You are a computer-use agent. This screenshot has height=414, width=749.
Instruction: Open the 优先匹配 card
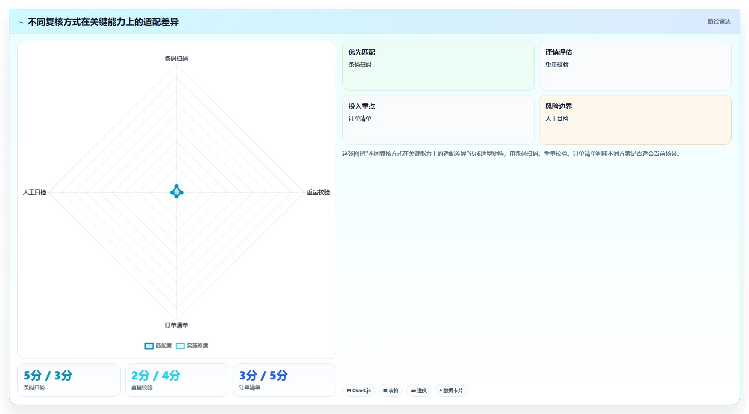tap(438, 66)
